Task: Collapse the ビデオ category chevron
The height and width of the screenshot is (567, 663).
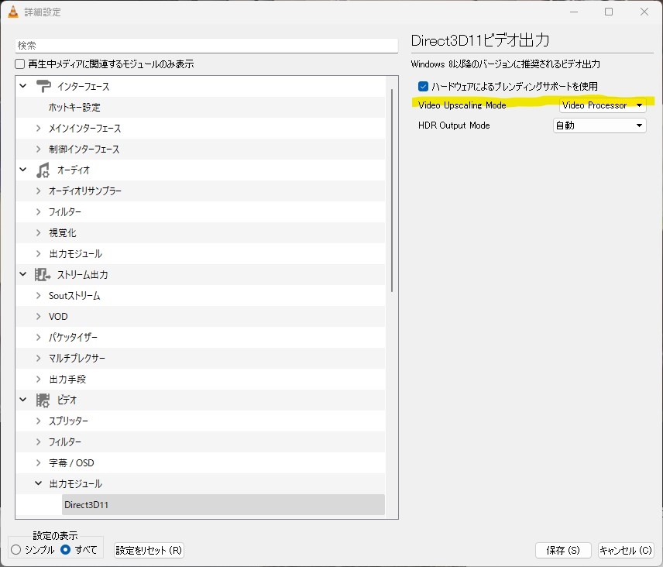Action: 23,400
